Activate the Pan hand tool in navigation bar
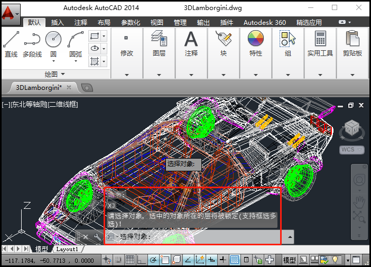 coord(359,201)
